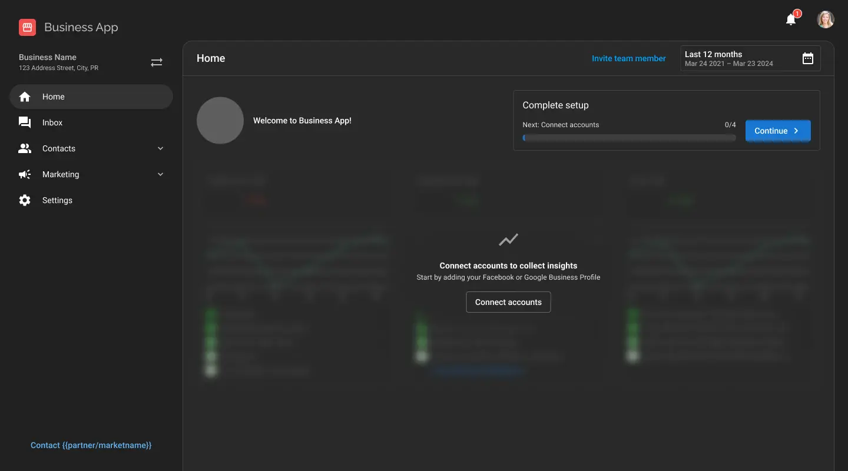Click the Home house icon in sidebar
Image resolution: width=848 pixels, height=471 pixels.
point(25,97)
